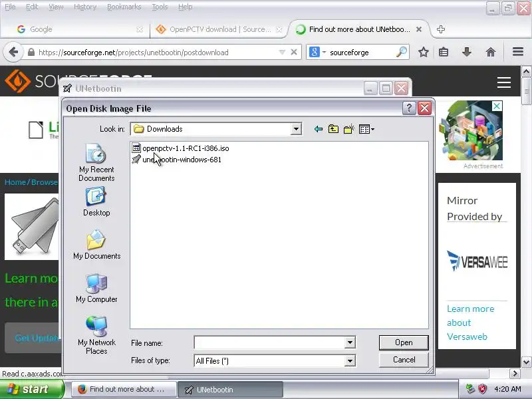The width and height of the screenshot is (532, 399).
Task: Click the sourceforge.net URL address bar
Action: tap(156, 53)
